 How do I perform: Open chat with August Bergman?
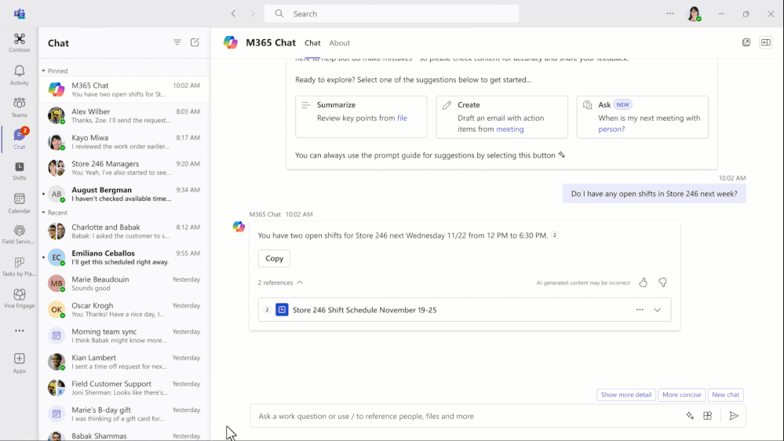(125, 194)
